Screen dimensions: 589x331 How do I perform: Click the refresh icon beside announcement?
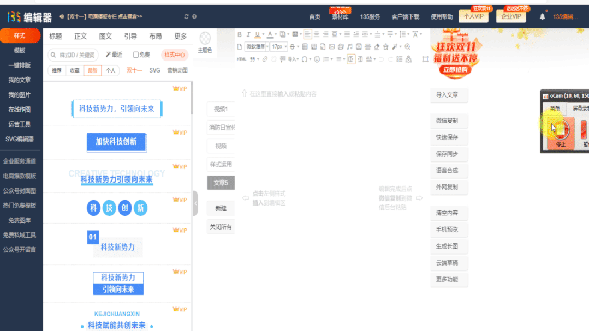pyautogui.click(x=186, y=16)
